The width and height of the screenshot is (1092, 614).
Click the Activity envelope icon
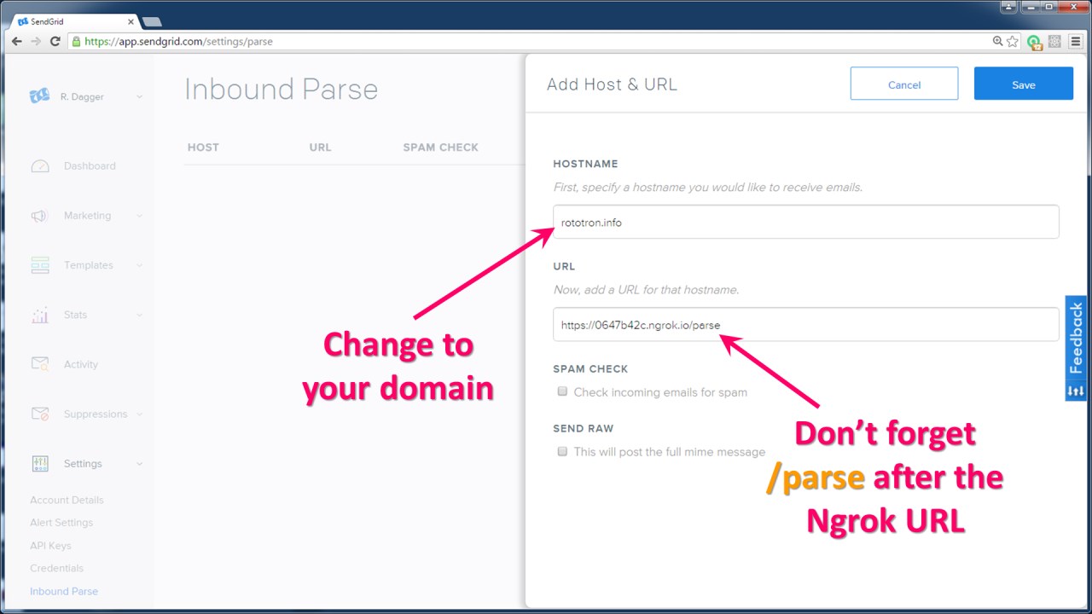pos(40,364)
